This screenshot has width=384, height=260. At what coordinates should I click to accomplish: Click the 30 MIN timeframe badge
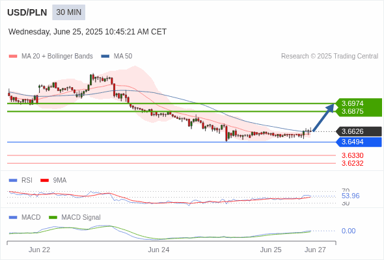tap(68, 12)
